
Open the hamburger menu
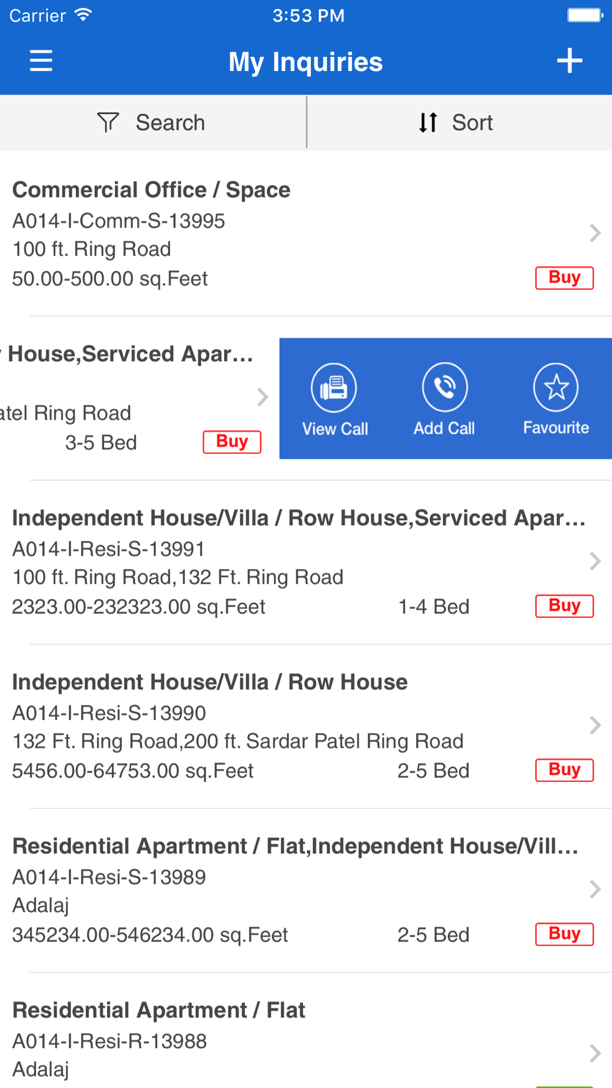[x=41, y=61]
